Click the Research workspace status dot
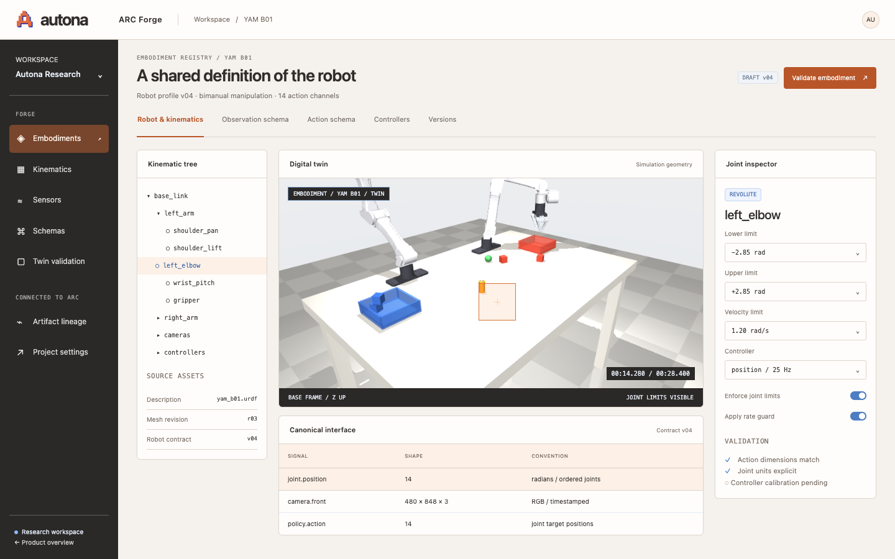 pos(16,532)
